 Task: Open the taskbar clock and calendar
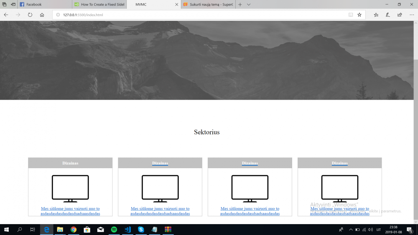(x=393, y=230)
